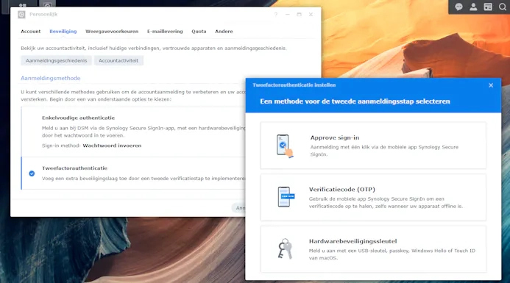Open the user account icon in top bar
510x283 pixels.
click(x=473, y=7)
